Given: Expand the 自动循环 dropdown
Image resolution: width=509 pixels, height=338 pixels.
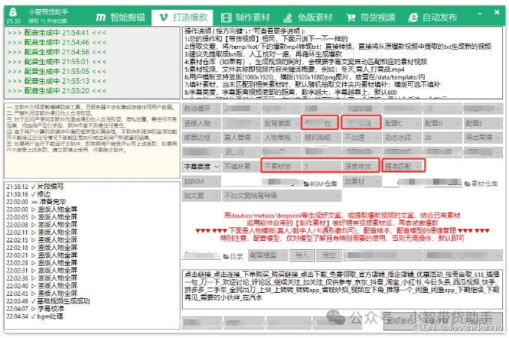Looking at the screenshot, I should 201,108.
